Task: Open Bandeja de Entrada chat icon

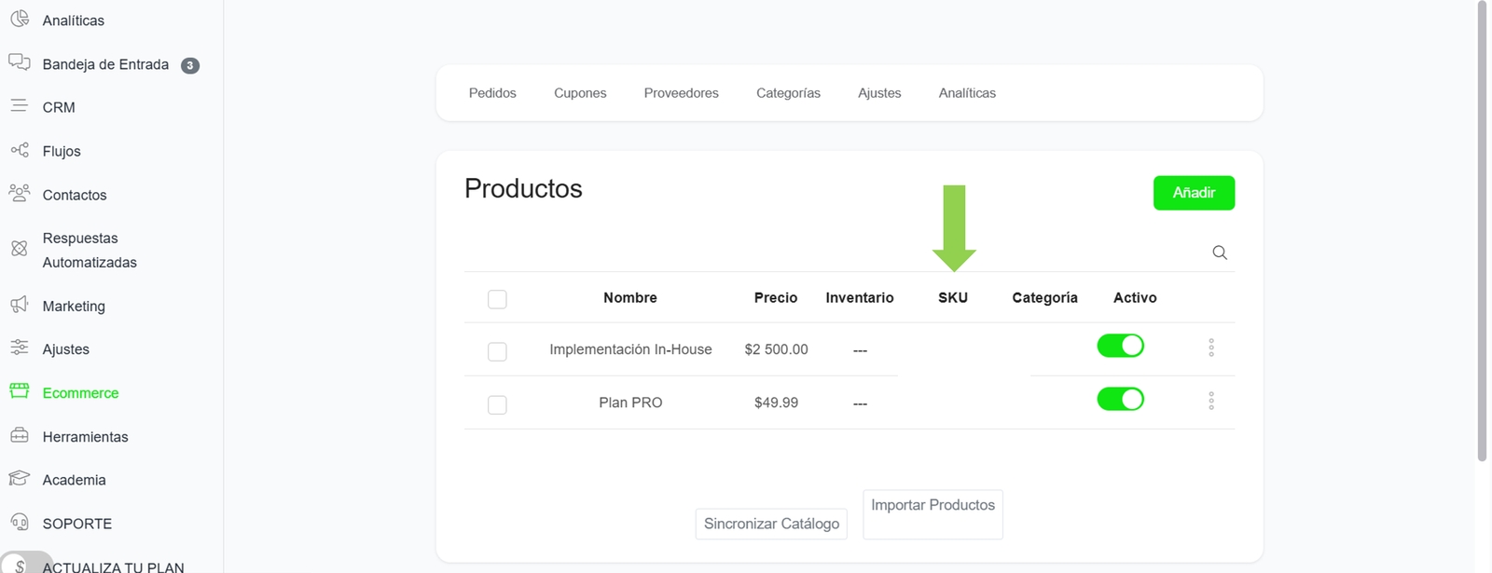Action: [20, 62]
